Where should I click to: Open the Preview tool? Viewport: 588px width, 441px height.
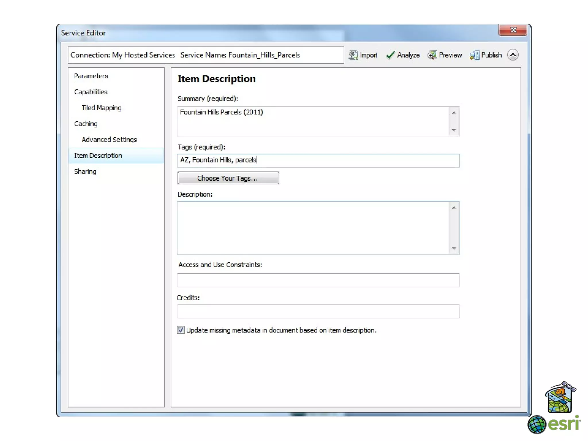(432, 55)
